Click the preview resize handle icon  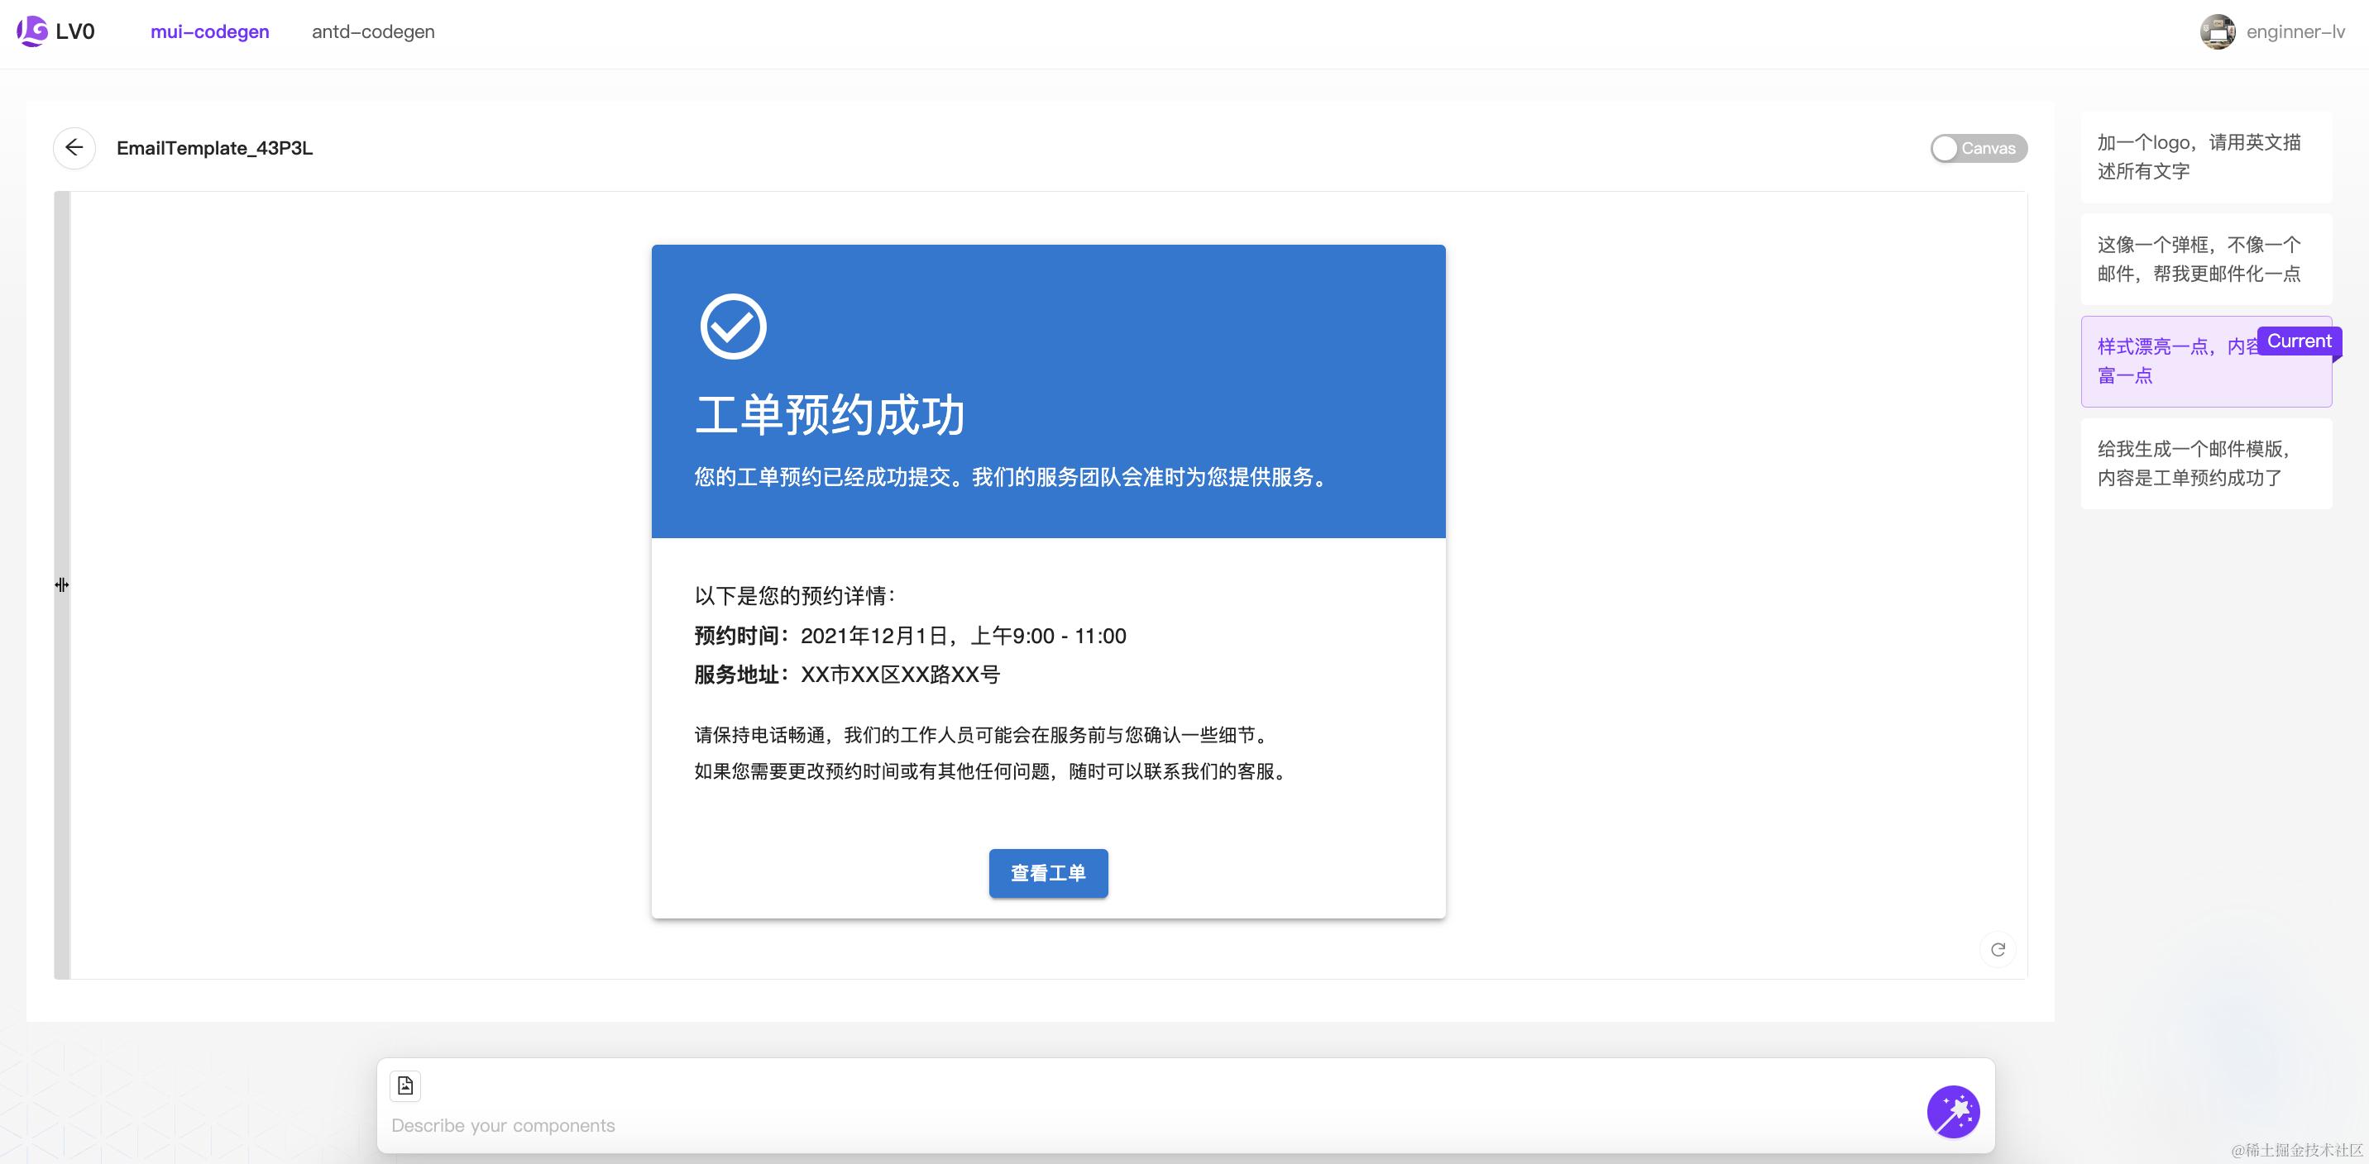[61, 584]
